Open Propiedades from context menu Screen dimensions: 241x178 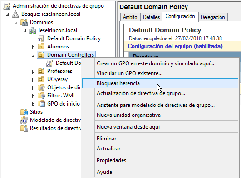pyautogui.click(x=160, y=160)
